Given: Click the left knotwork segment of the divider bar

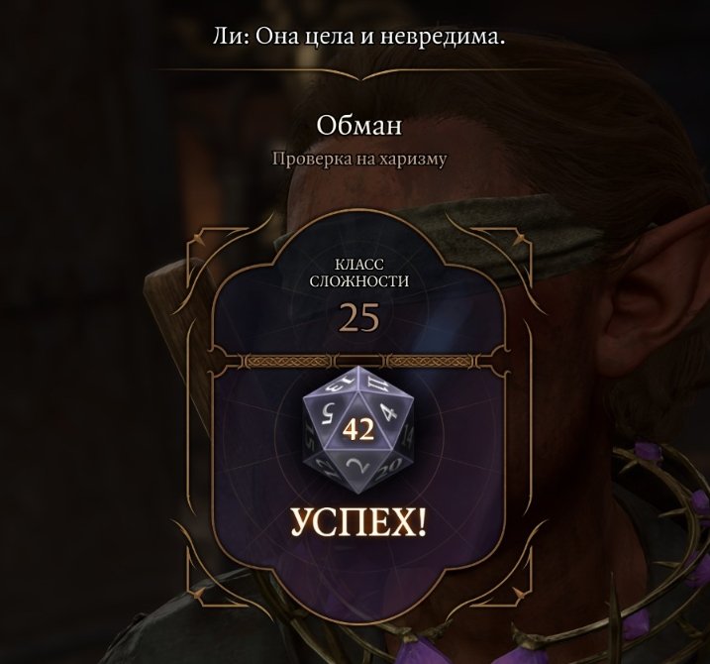Looking at the screenshot, I should [x=286, y=361].
